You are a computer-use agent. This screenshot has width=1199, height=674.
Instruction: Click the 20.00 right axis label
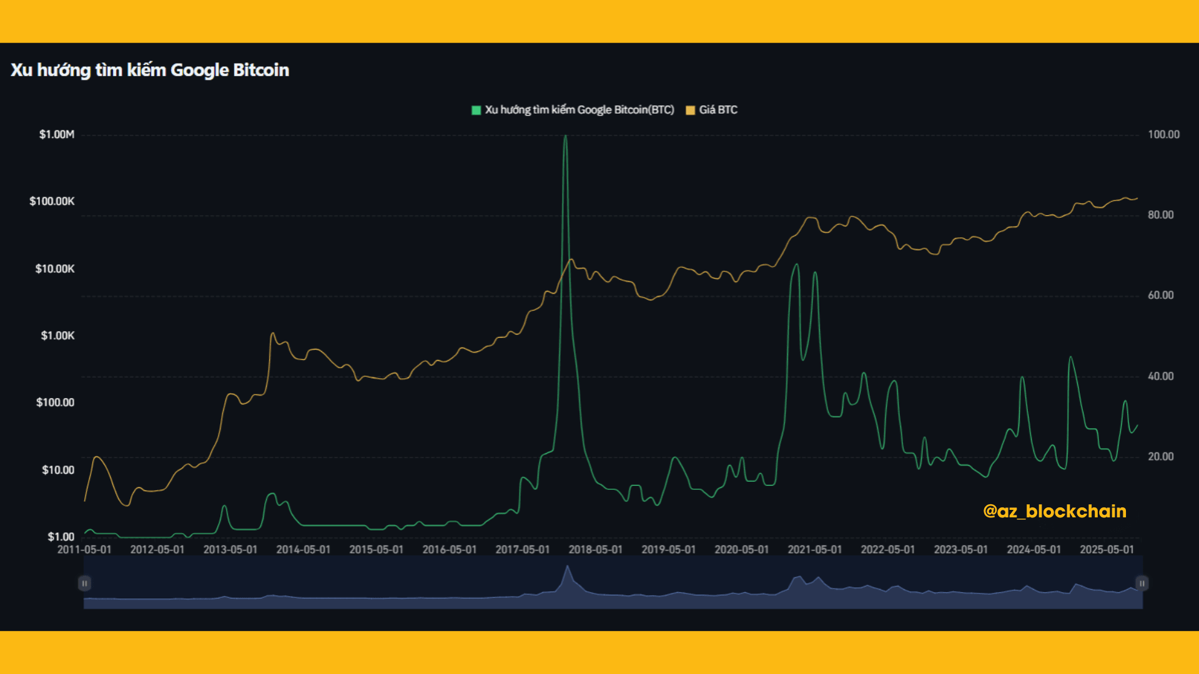1160,457
